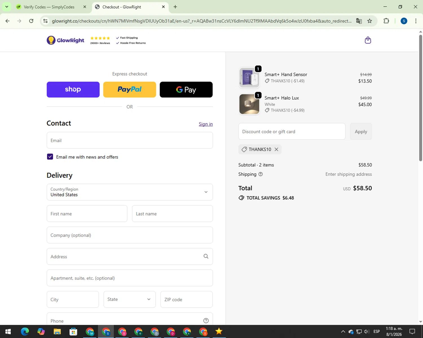
Task: Click the Email input field
Action: tap(130, 140)
